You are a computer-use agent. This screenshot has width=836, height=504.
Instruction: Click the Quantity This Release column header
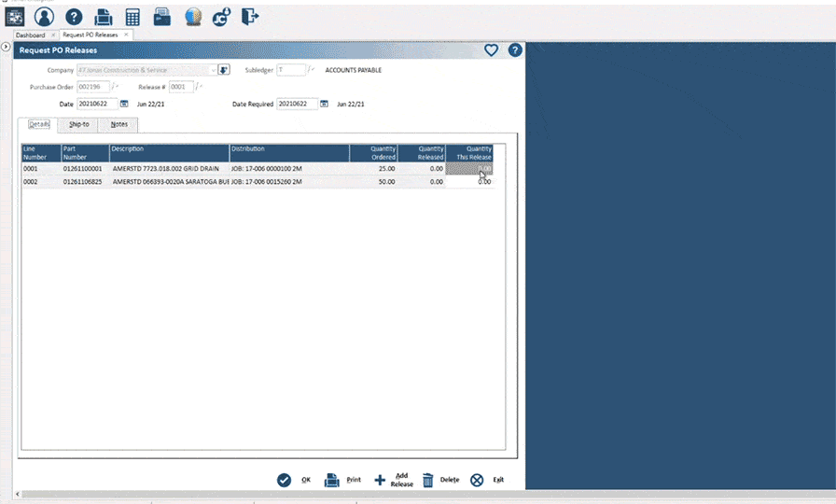point(469,153)
